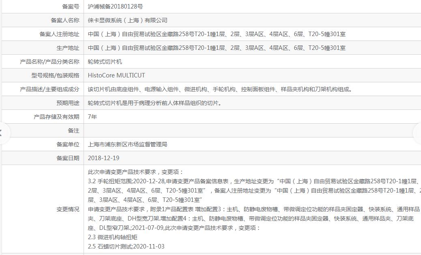Select the intended use text 轮转式切片机是用于病理分析

point(155,103)
